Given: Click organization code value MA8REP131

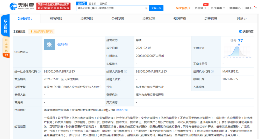Looking at the screenshot, I should coord(231,72).
